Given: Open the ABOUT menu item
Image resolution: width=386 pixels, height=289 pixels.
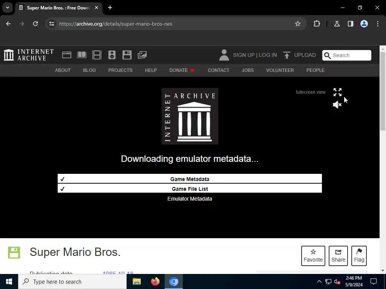Looking at the screenshot, I should point(63,70).
